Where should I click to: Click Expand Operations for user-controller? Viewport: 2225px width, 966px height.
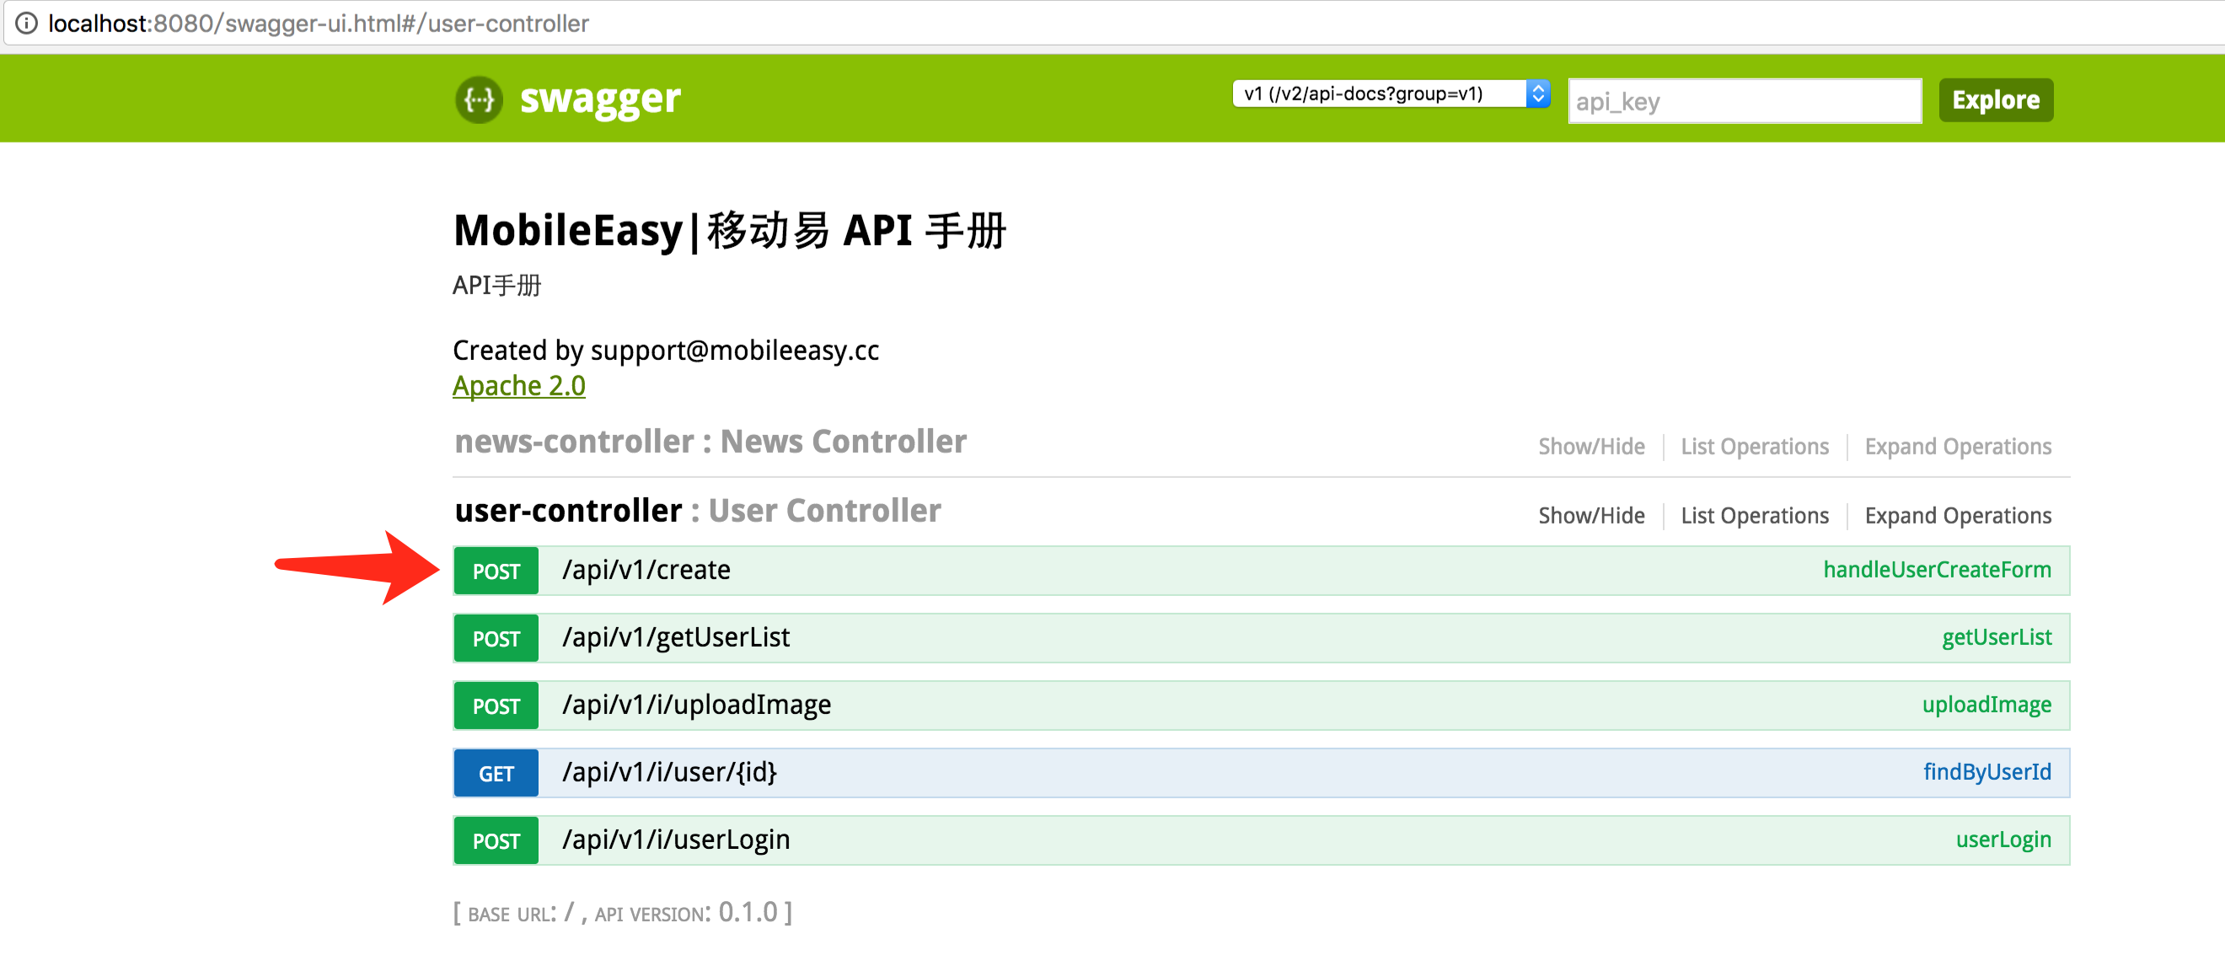pos(1957,516)
